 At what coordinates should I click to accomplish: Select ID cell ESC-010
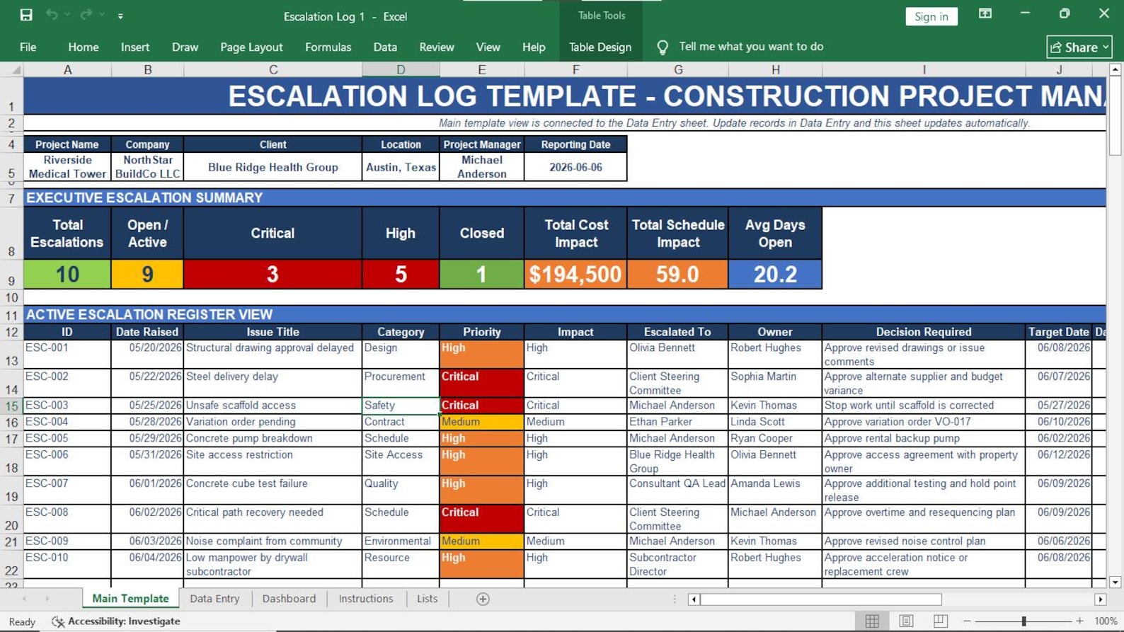click(x=67, y=564)
